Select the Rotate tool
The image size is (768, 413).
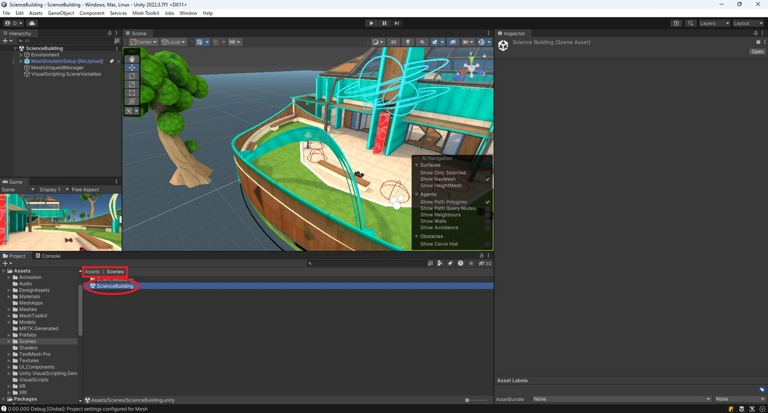(132, 76)
